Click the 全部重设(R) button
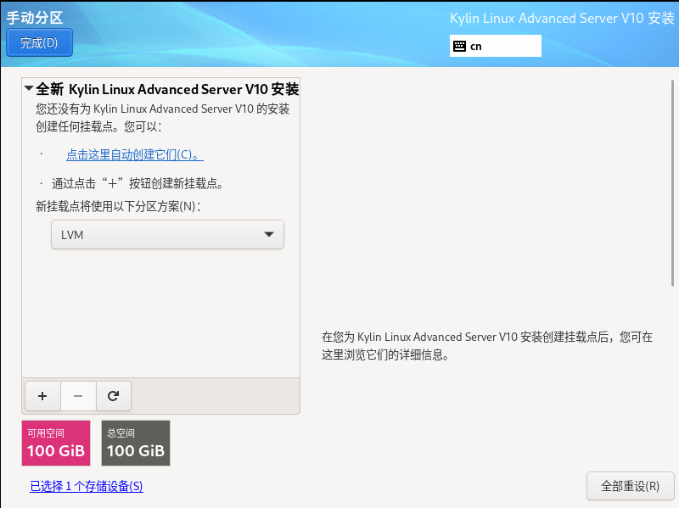This screenshot has width=679, height=508. click(630, 486)
